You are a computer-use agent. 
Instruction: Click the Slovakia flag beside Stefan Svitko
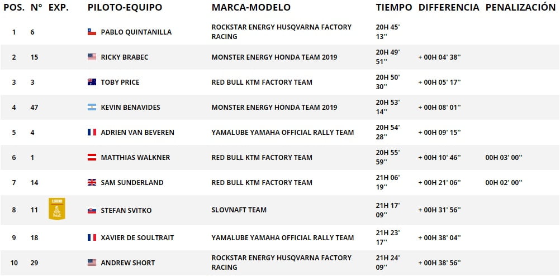[x=92, y=211]
